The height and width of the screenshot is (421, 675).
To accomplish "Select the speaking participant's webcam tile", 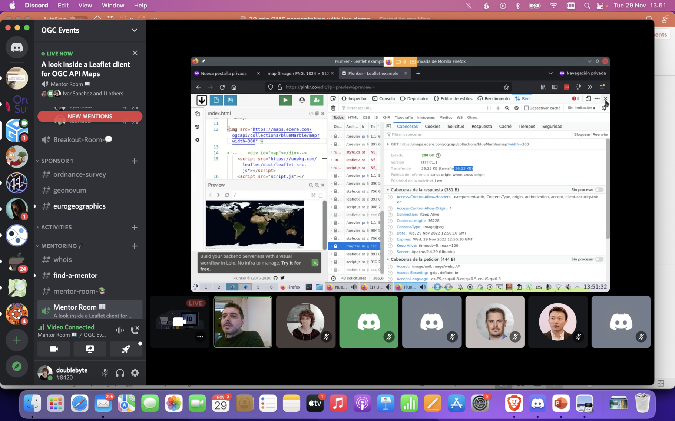I will pos(243,322).
